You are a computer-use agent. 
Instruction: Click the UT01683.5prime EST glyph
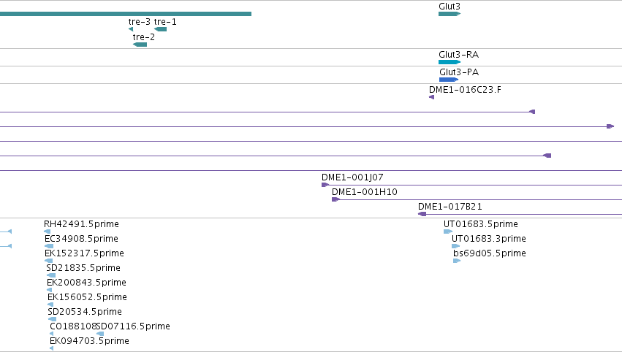click(x=448, y=232)
